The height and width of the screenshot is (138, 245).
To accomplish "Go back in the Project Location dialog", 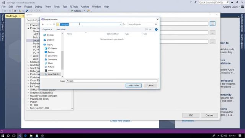I will click(42, 25).
